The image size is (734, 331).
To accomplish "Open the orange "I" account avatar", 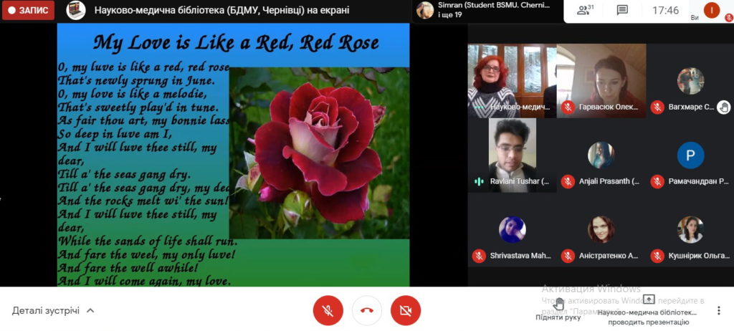I will pyautogui.click(x=712, y=10).
